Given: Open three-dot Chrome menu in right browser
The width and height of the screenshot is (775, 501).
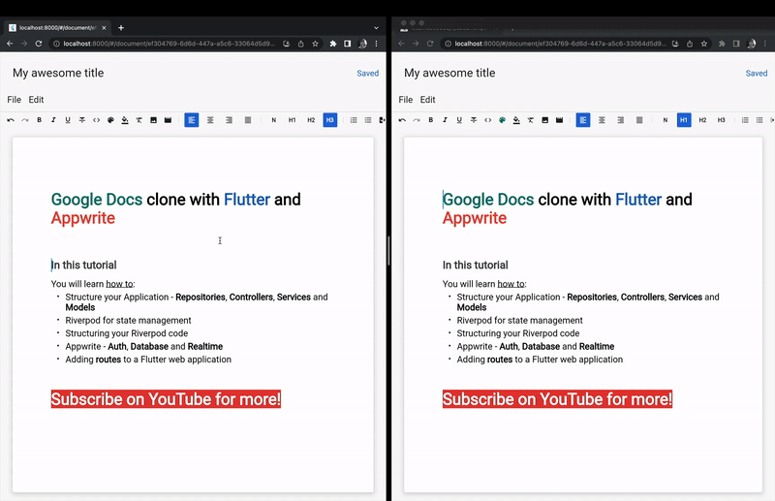Looking at the screenshot, I should click(x=765, y=44).
